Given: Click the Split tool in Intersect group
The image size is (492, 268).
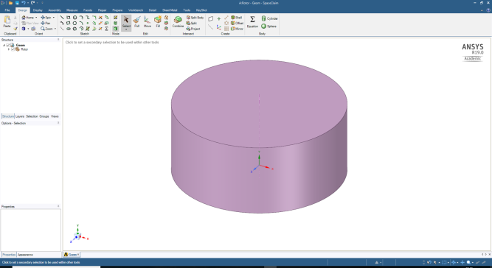Looking at the screenshot, I should 191,23.
